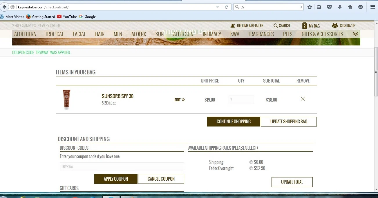The height and width of the screenshot is (198, 378).
Task: Bookmark this page with the star icon
Action: [x=310, y=7]
